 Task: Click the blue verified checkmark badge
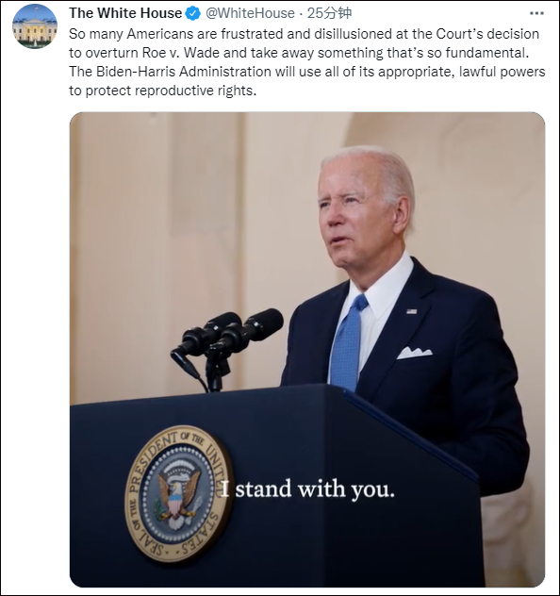click(193, 14)
